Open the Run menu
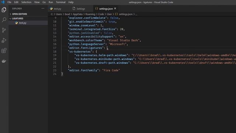This screenshot has width=236, height=133. click(51, 2)
